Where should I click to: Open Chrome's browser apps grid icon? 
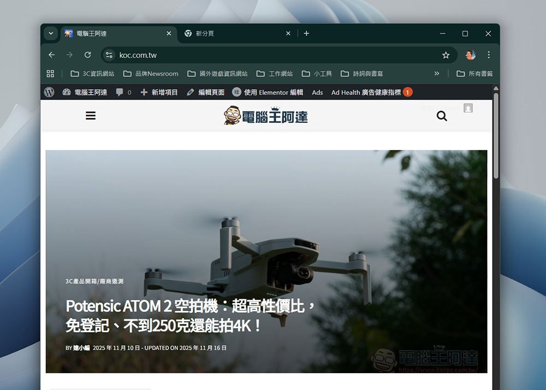(x=50, y=73)
